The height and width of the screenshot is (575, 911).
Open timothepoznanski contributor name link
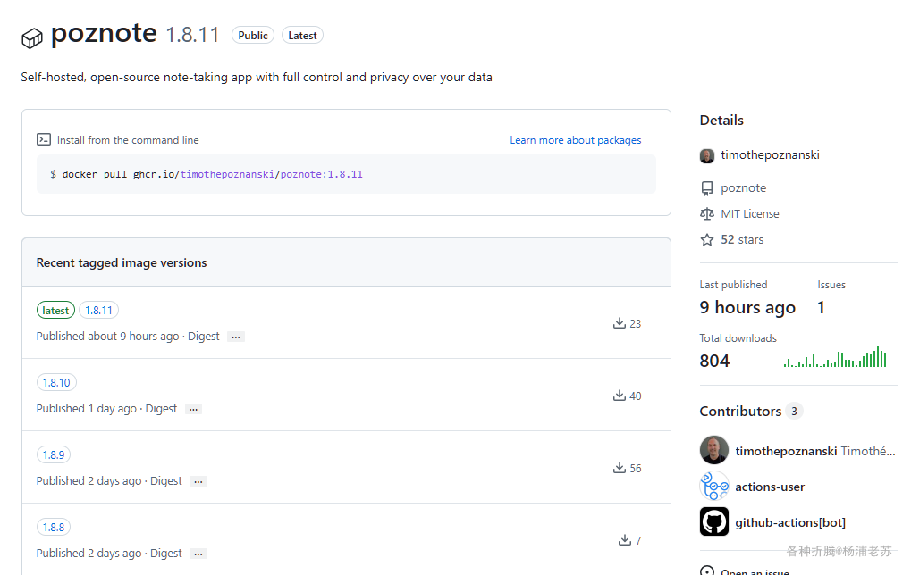pos(786,451)
